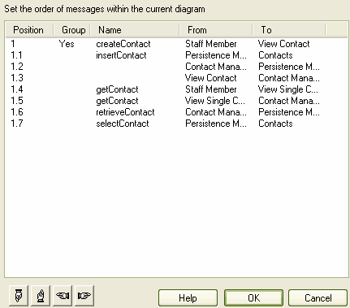Click Persistence M... in the retrieveContact To column
Screen dimensions: 350x308
coord(289,112)
